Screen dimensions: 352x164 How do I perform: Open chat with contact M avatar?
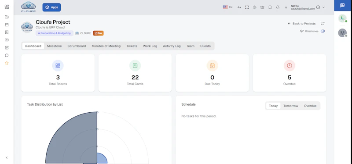click(342, 33)
